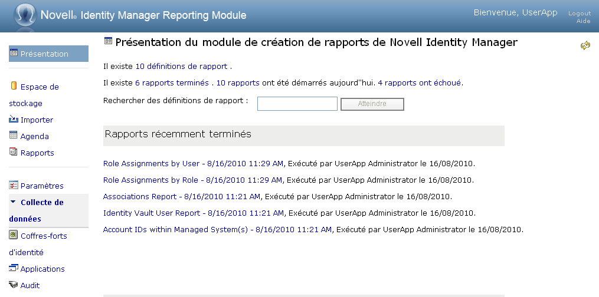Click the Rapports récemment terminés header

pyautogui.click(x=304, y=136)
